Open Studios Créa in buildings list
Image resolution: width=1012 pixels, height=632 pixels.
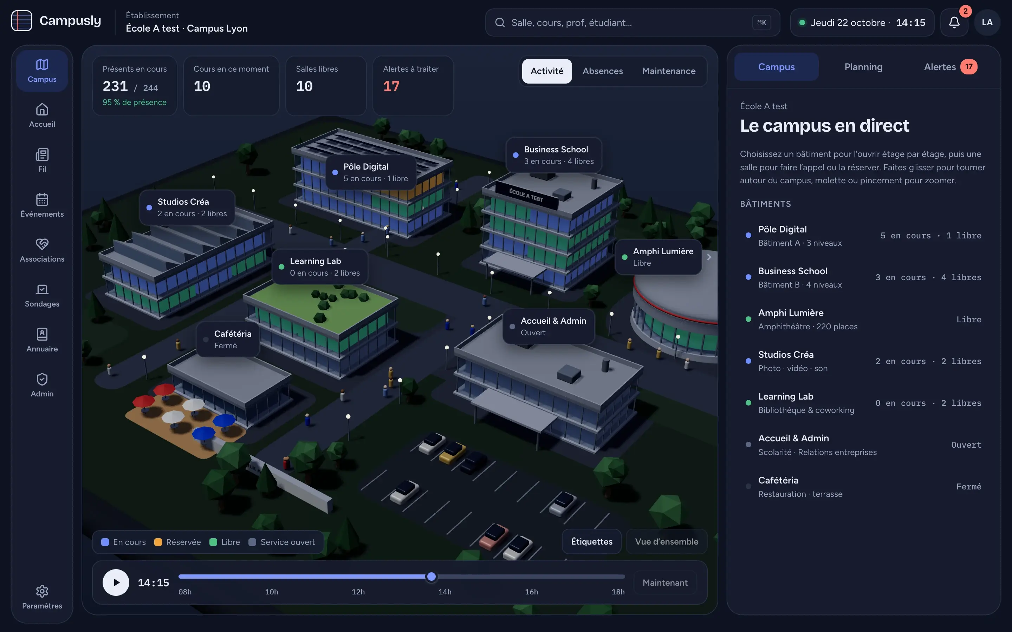863,361
